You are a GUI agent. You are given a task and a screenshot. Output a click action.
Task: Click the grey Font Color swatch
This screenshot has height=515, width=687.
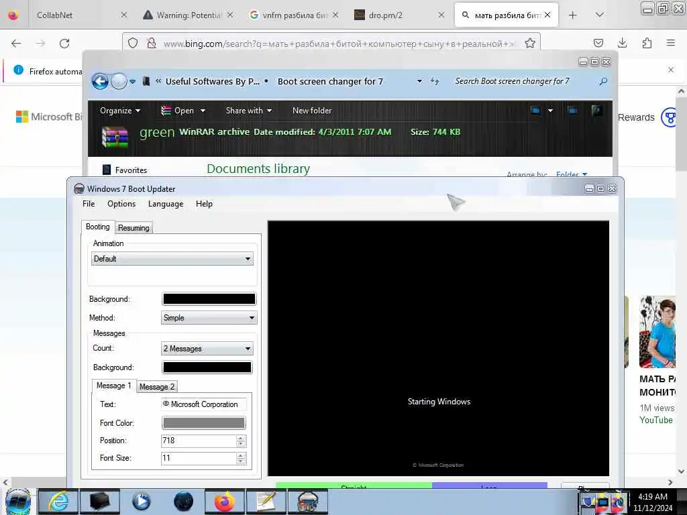click(204, 423)
